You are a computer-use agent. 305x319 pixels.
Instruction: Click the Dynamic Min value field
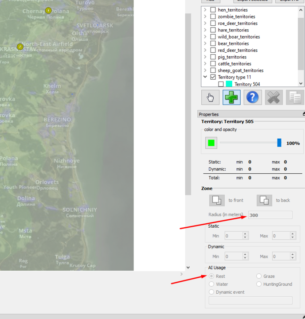point(234,257)
